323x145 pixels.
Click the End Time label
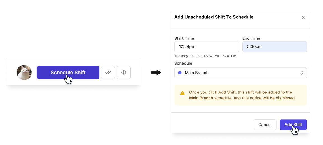[251, 38]
